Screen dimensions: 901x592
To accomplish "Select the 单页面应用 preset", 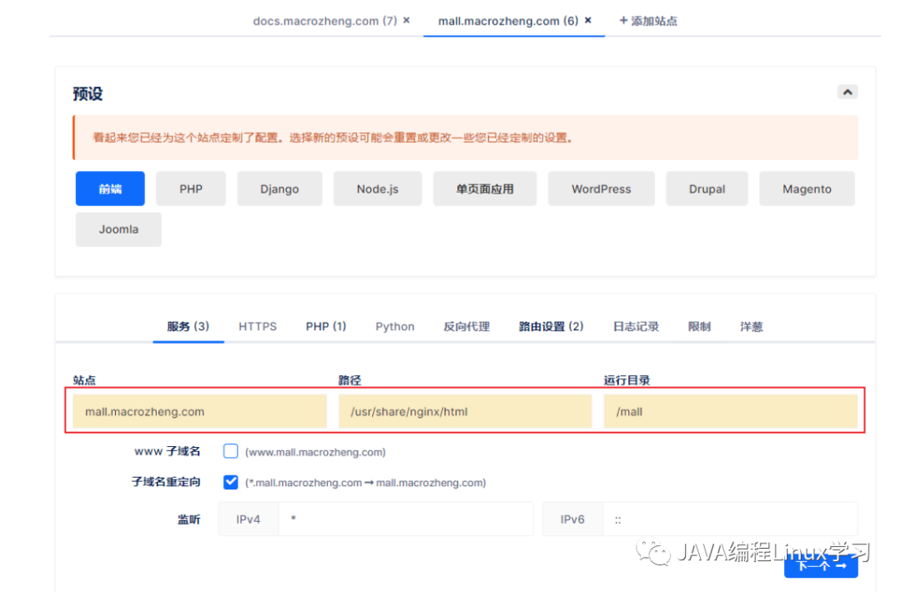I will 485,188.
